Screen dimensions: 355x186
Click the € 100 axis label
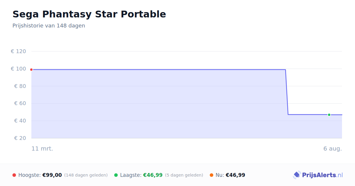click(x=18, y=69)
